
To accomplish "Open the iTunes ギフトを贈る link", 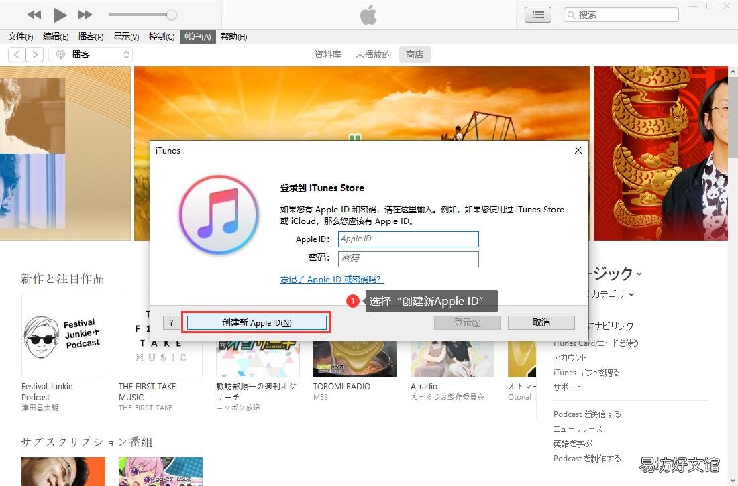I will coord(586,373).
